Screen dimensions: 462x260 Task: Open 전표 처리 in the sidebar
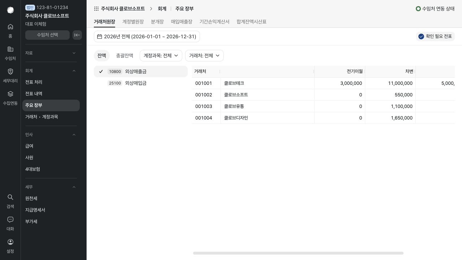[51, 82]
